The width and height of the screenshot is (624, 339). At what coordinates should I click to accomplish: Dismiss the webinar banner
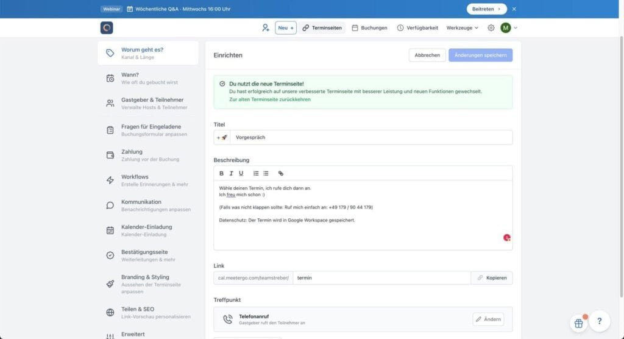[514, 9]
